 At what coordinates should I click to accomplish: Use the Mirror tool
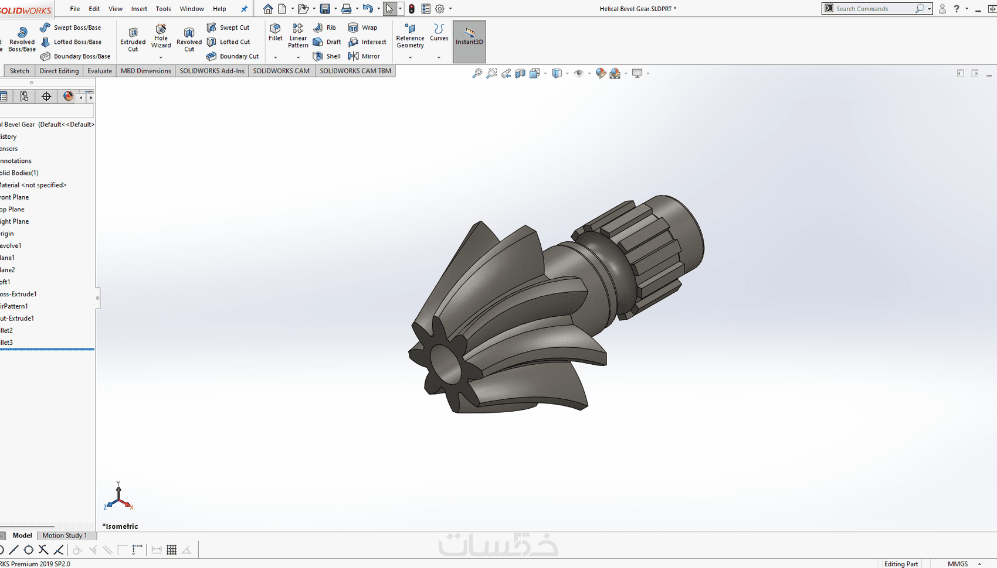click(364, 56)
